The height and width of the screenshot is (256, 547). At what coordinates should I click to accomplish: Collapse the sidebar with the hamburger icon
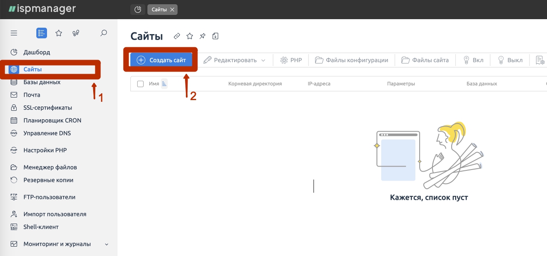13,33
